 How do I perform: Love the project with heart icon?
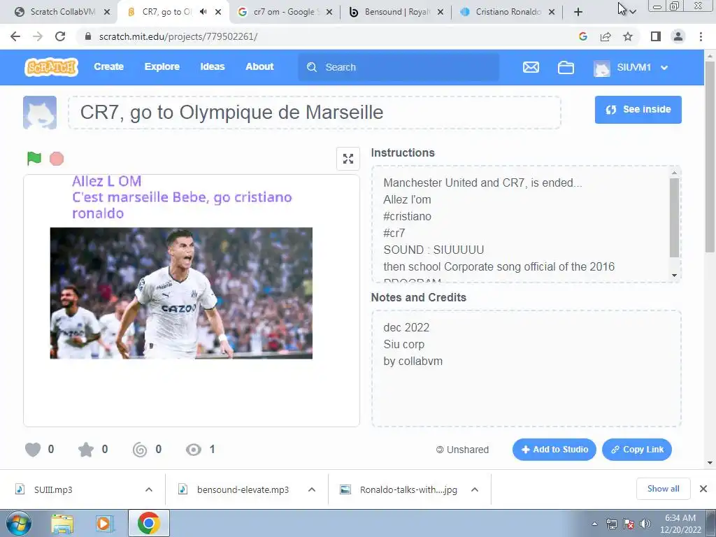(33, 450)
